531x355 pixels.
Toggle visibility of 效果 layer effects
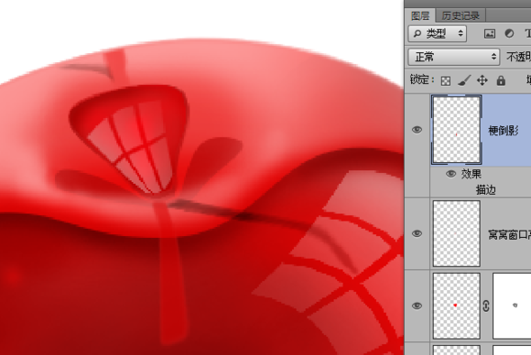click(x=450, y=174)
